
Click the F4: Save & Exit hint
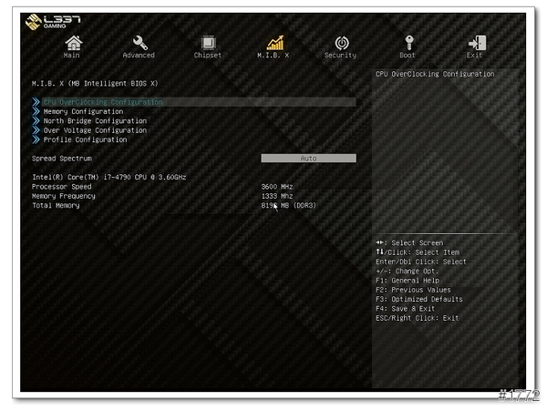click(405, 309)
